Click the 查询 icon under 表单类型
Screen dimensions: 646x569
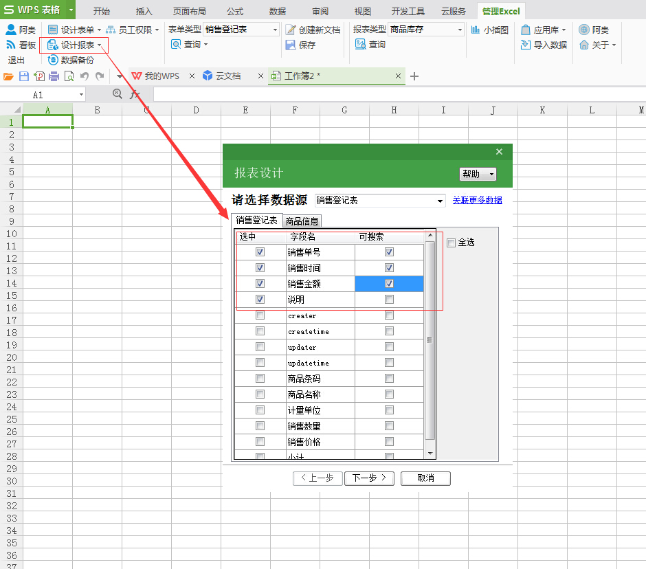(x=176, y=45)
